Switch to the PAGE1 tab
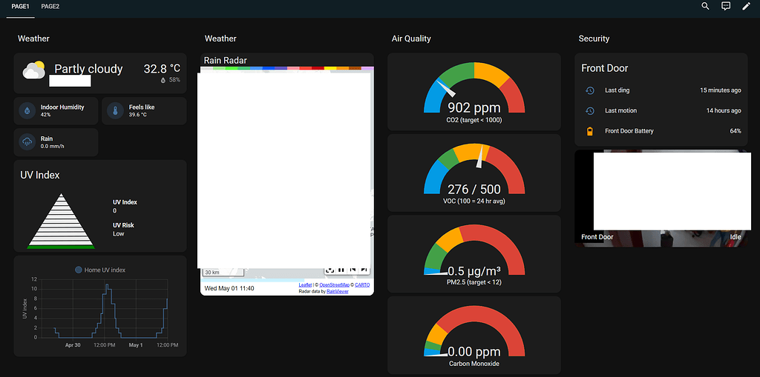Screen dimensions: 760x377 click(x=20, y=7)
